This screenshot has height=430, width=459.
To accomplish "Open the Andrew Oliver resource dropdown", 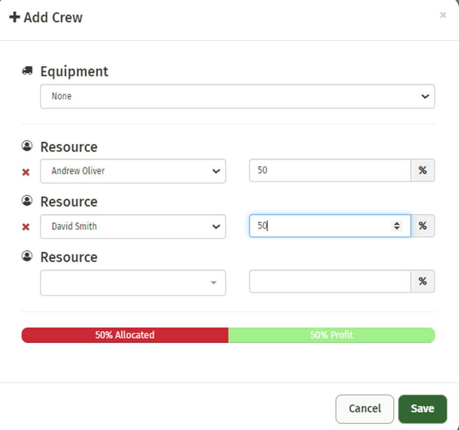I will click(133, 171).
